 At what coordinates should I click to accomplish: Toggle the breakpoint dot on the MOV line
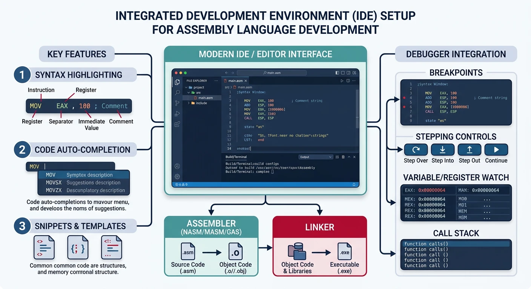click(x=404, y=98)
